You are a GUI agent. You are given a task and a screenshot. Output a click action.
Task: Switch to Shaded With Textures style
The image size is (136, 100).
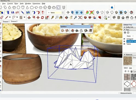[121, 12]
